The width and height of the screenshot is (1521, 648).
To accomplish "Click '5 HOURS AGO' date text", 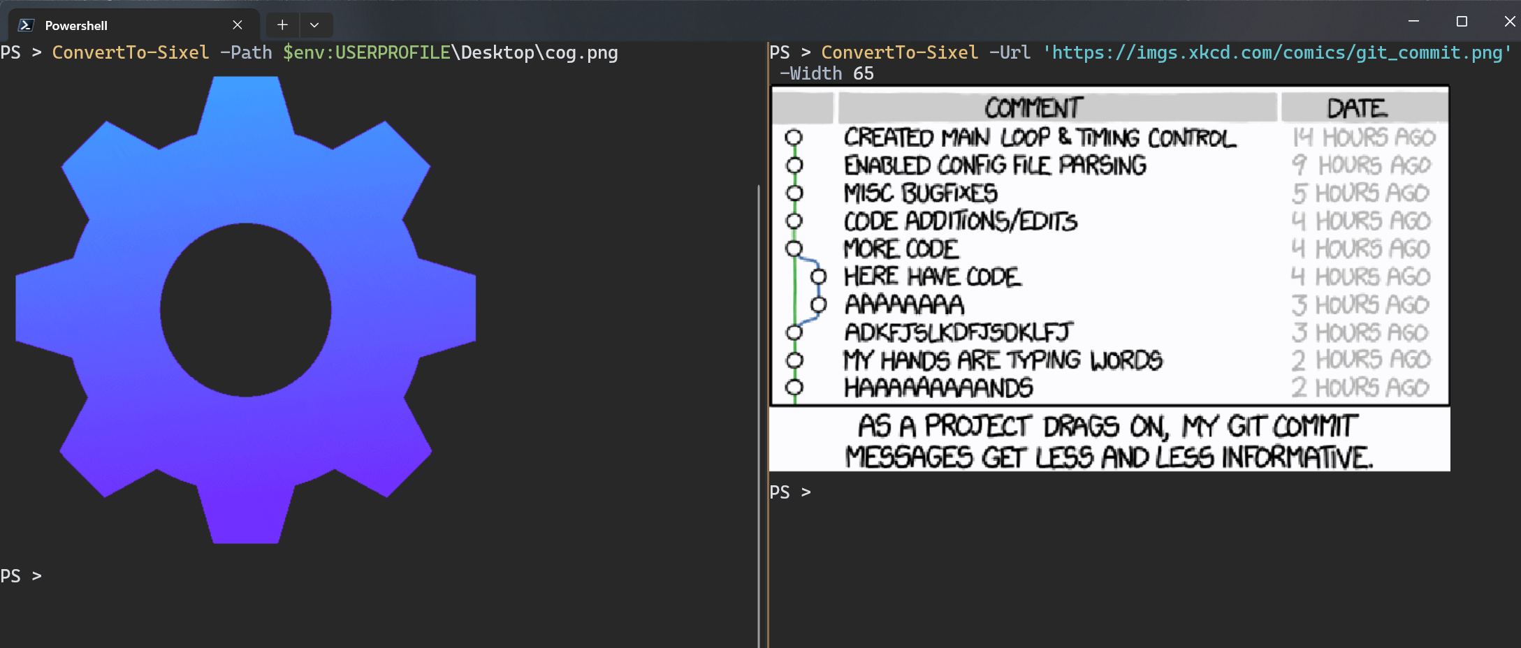I will 1361,193.
